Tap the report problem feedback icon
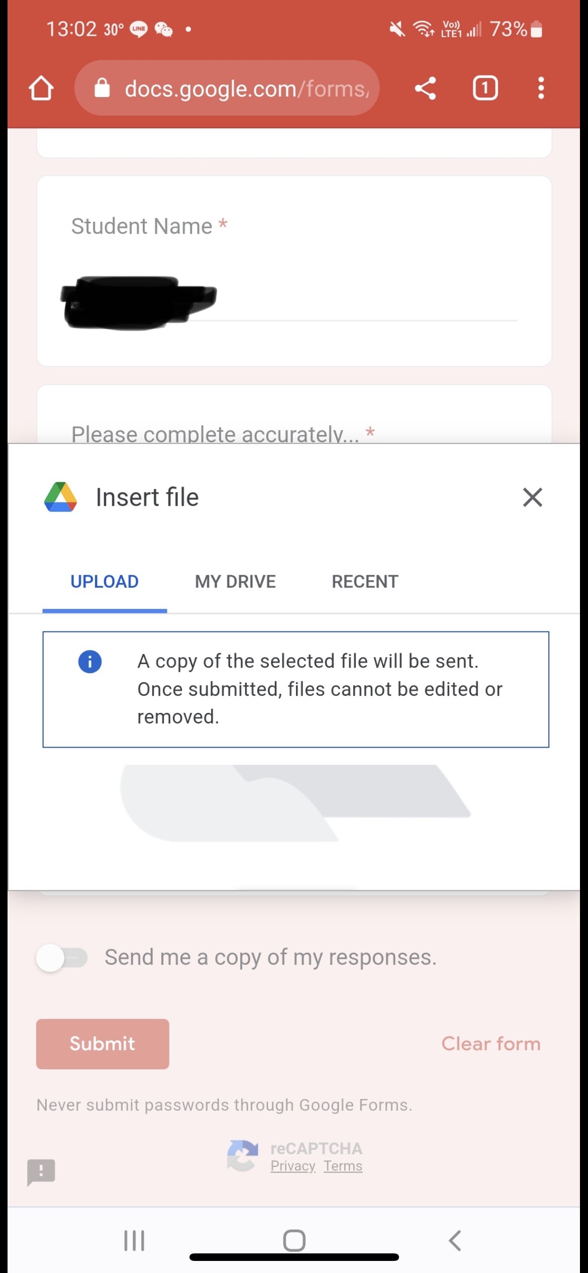This screenshot has width=588, height=1273. [x=41, y=1172]
